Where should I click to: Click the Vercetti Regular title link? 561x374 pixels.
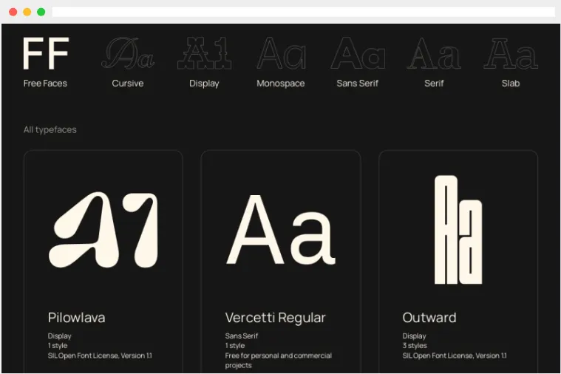(x=276, y=318)
